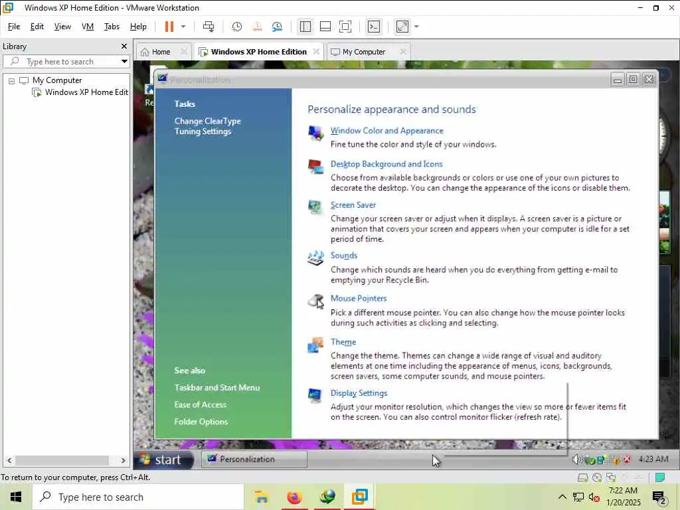The height and width of the screenshot is (510, 680).
Task: Click the Screen Saver monitor icon
Action: coord(315,207)
